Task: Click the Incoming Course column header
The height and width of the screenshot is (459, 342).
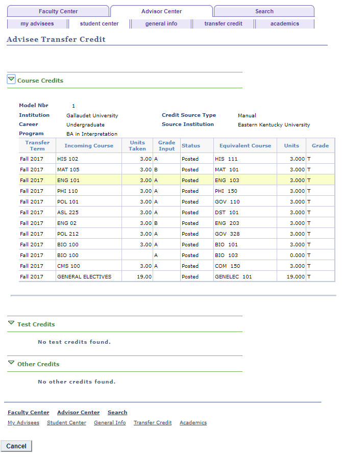Action: coord(88,145)
